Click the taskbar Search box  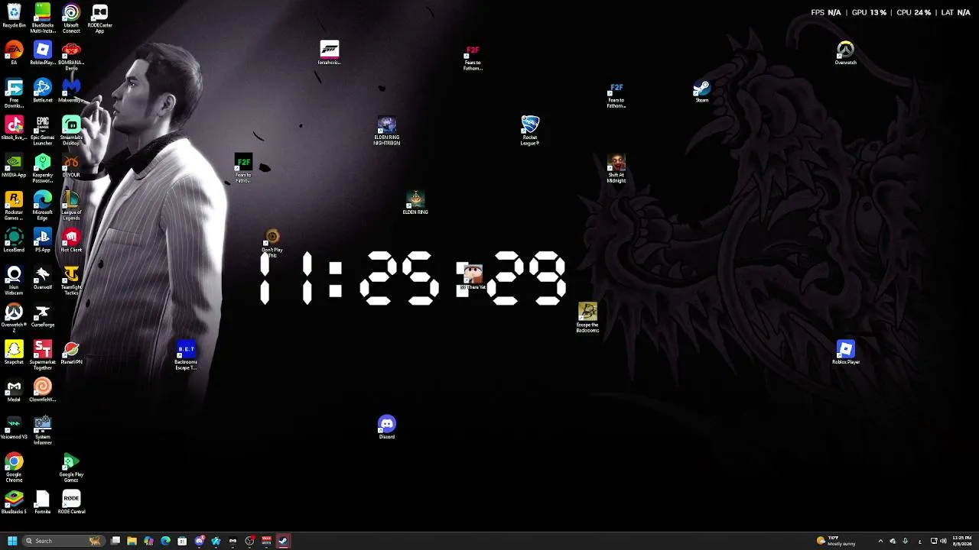pos(64,541)
